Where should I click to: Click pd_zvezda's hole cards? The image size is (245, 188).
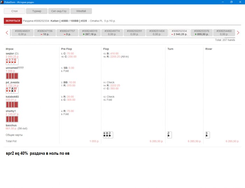(x=12, y=90)
